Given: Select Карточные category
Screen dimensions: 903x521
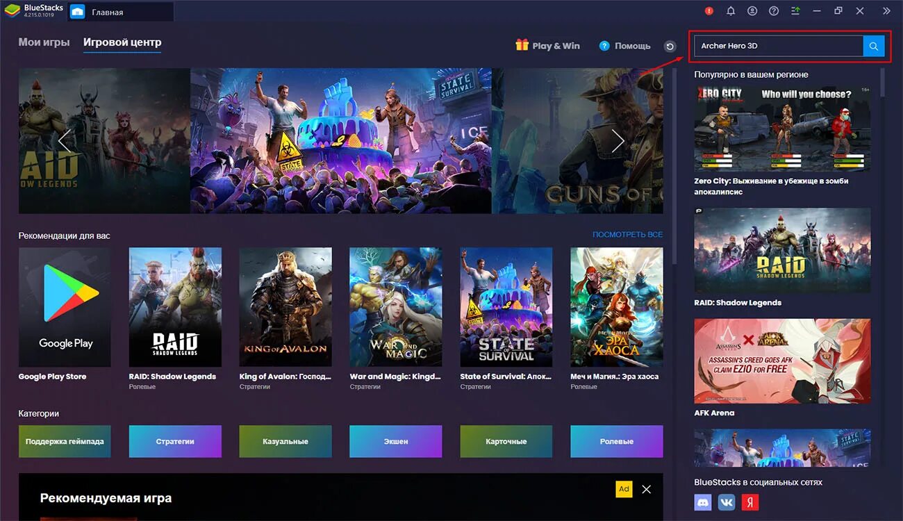Looking at the screenshot, I should [506, 441].
